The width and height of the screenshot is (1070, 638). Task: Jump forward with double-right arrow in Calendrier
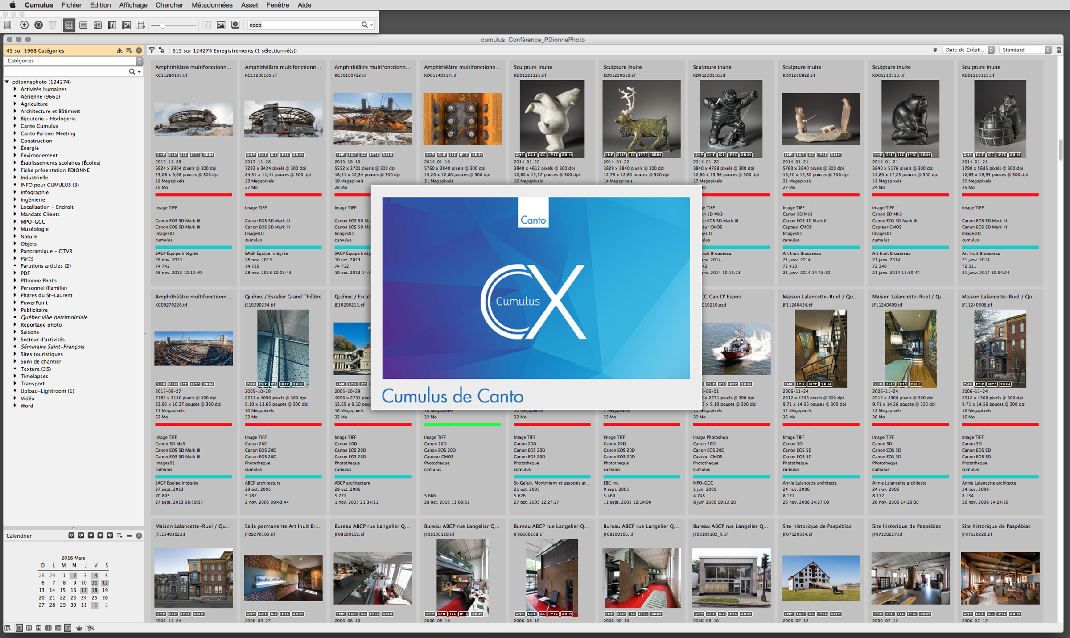[110, 535]
